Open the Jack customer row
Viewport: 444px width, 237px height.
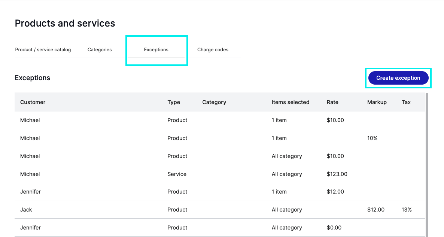pyautogui.click(x=220, y=210)
